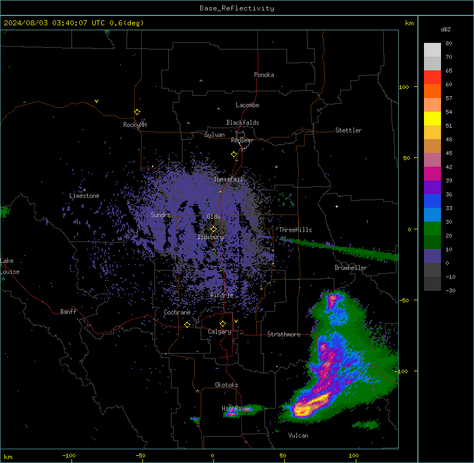Pick the purple swatch between 39 and 36
This screenshot has width=474, height=463.
(432, 188)
